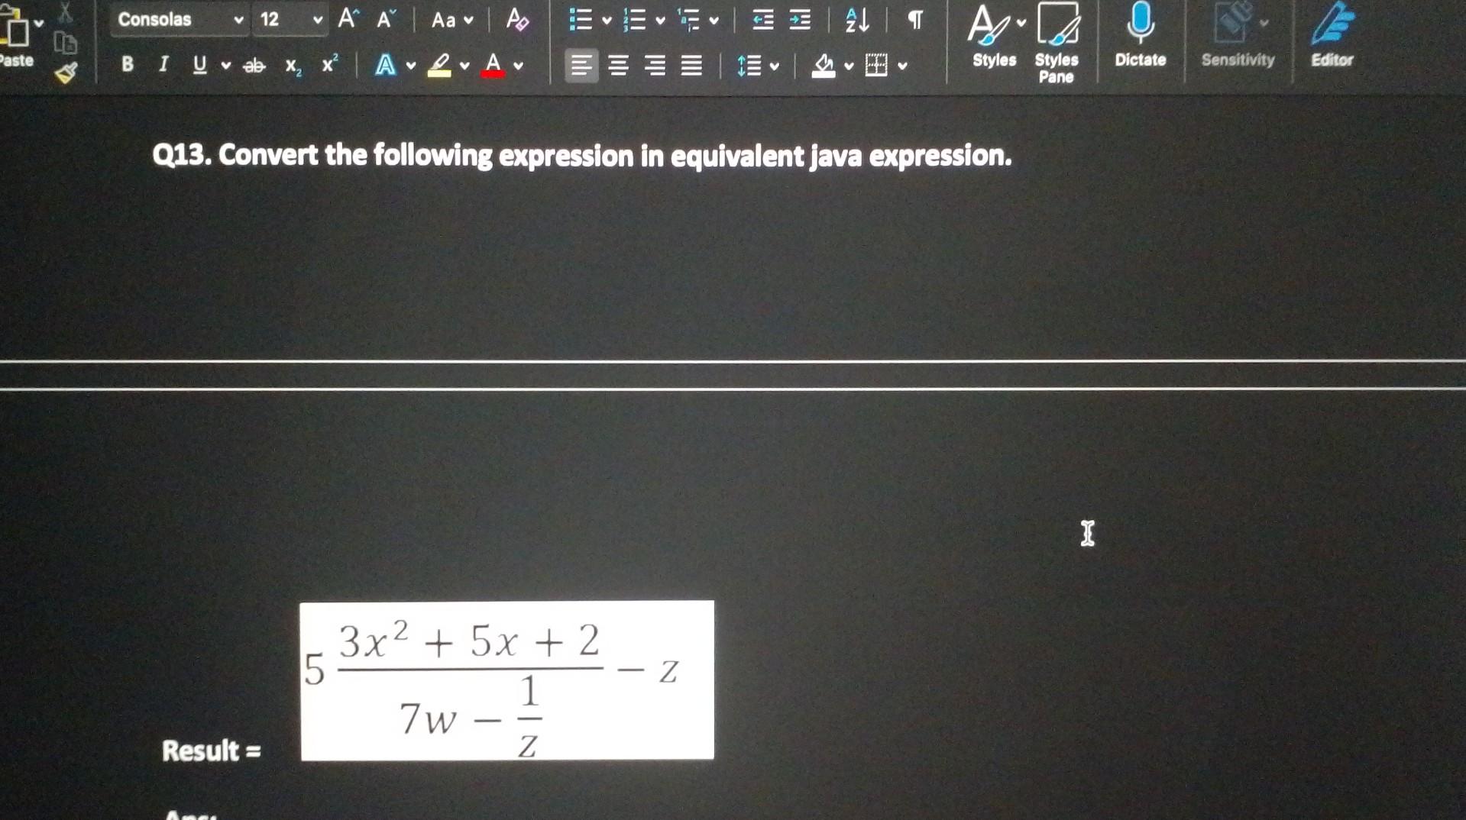Toggle underline formatting on
The width and height of the screenshot is (1466, 820).
click(x=199, y=65)
